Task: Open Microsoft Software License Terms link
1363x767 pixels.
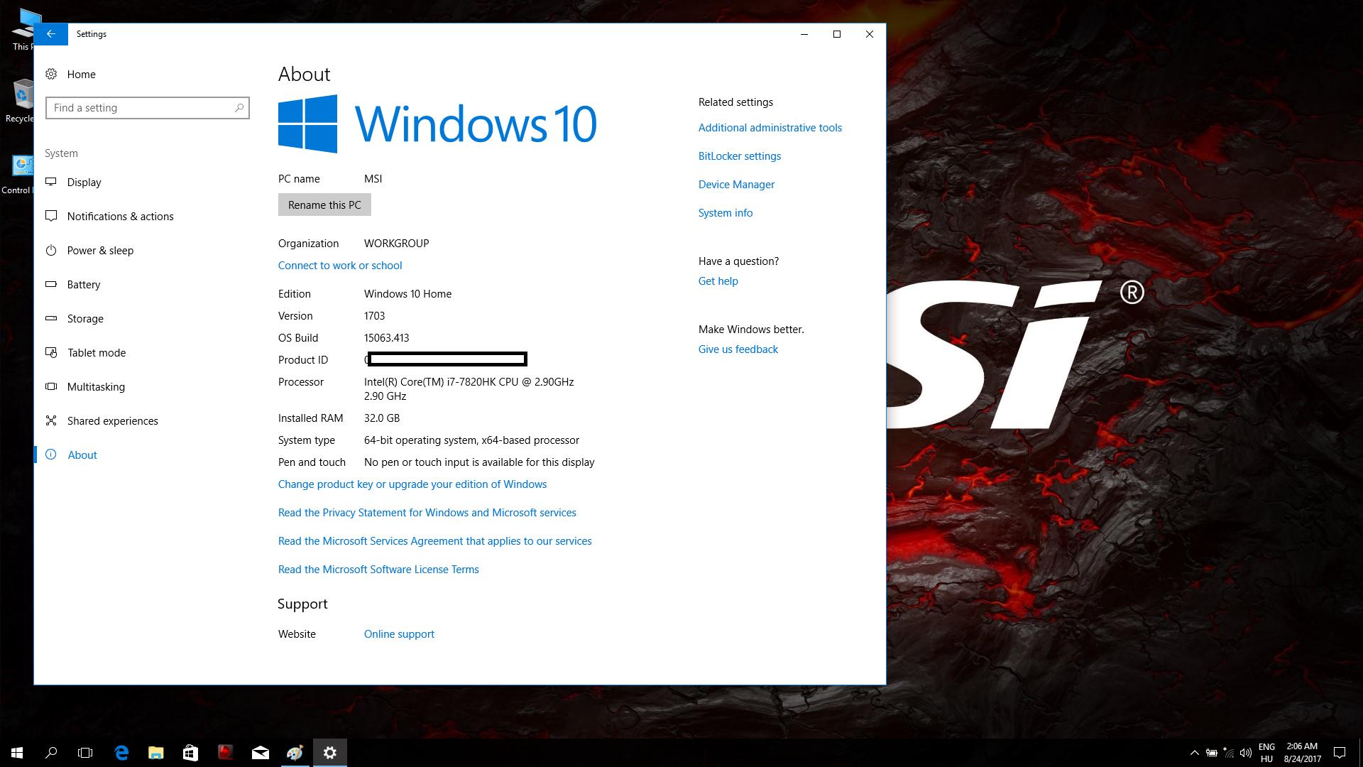Action: (378, 569)
